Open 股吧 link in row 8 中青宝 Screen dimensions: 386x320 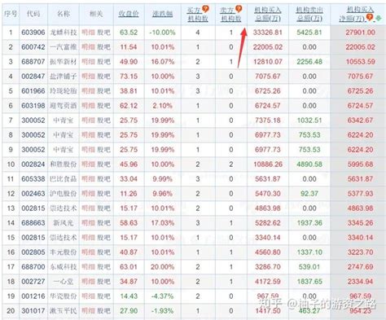click(x=103, y=135)
